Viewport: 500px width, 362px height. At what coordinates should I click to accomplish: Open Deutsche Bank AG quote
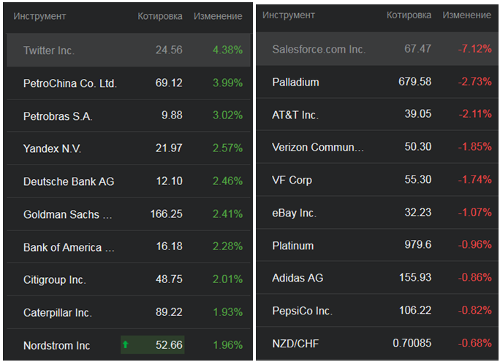pyautogui.click(x=69, y=181)
